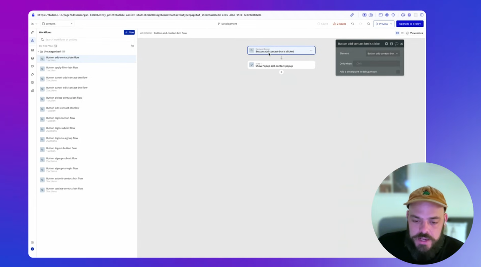This screenshot has height=267, width=481.
Task: Open the three-dot menu on event card
Action: (x=311, y=50)
